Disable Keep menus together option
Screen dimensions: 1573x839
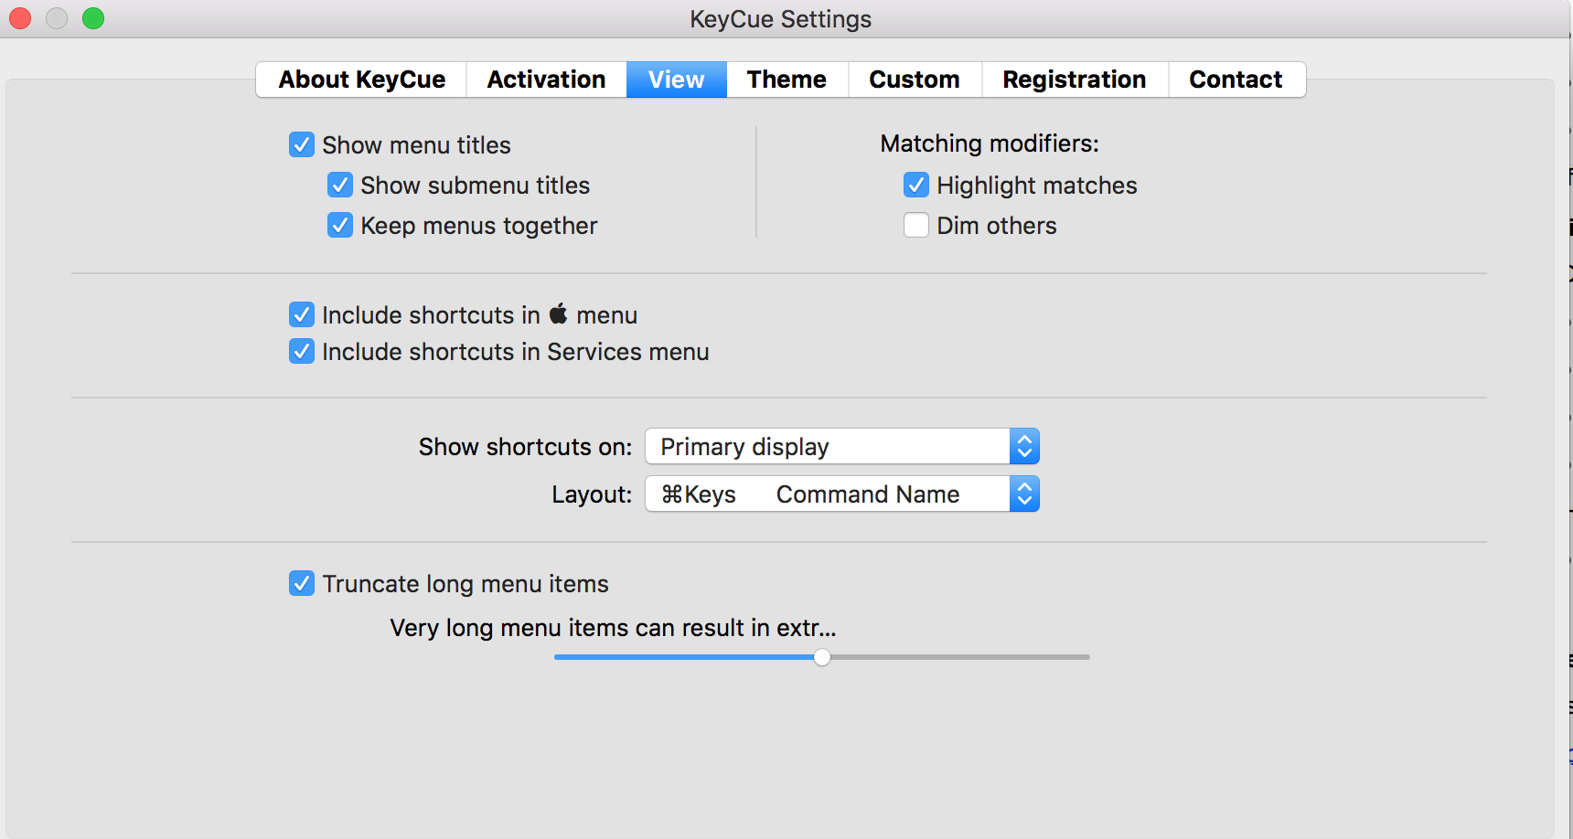click(x=340, y=225)
